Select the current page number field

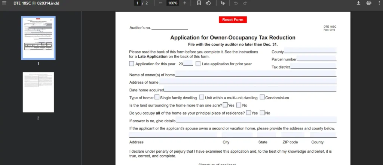tap(137, 3)
